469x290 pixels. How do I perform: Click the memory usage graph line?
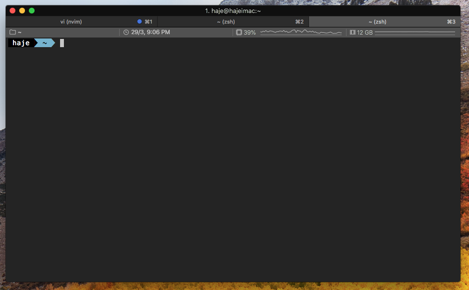point(415,32)
